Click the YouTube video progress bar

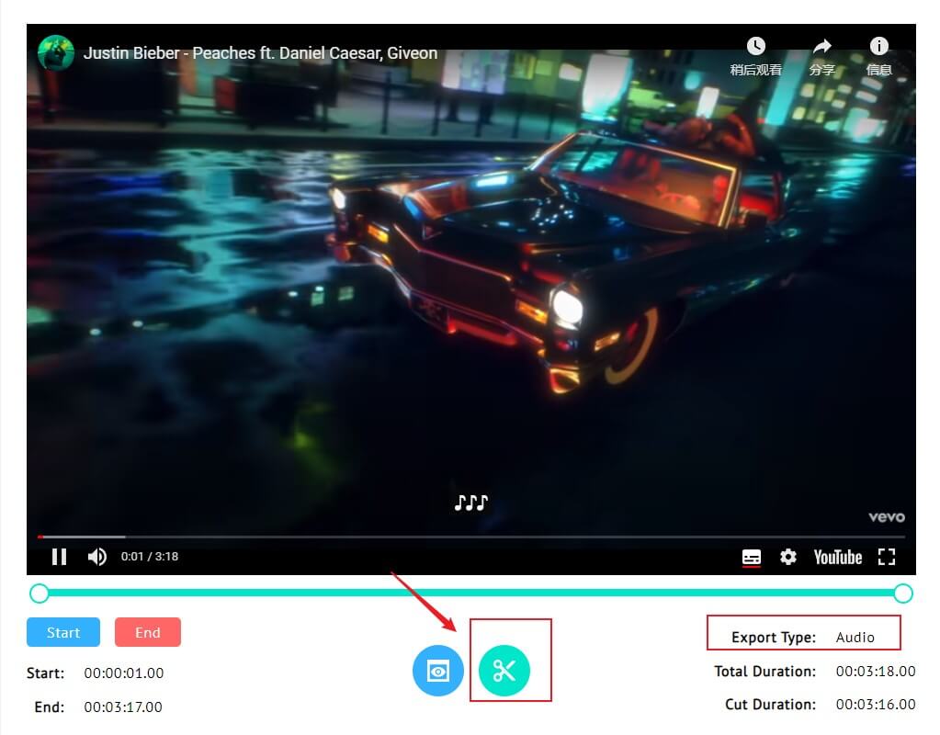(x=471, y=537)
